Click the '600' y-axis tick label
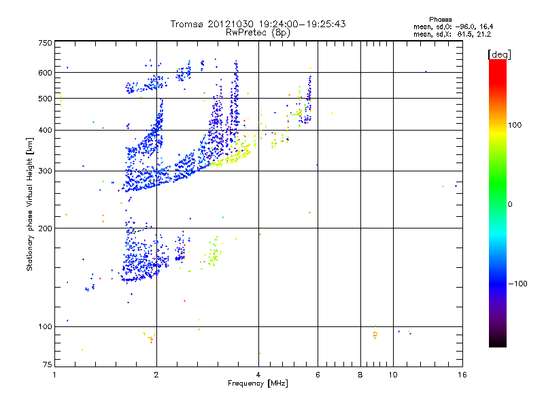 coord(45,73)
